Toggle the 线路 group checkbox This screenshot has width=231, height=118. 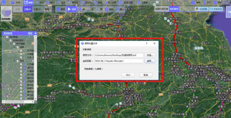coord(17,47)
